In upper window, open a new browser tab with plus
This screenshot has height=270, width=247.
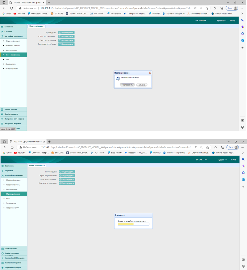[49, 2]
